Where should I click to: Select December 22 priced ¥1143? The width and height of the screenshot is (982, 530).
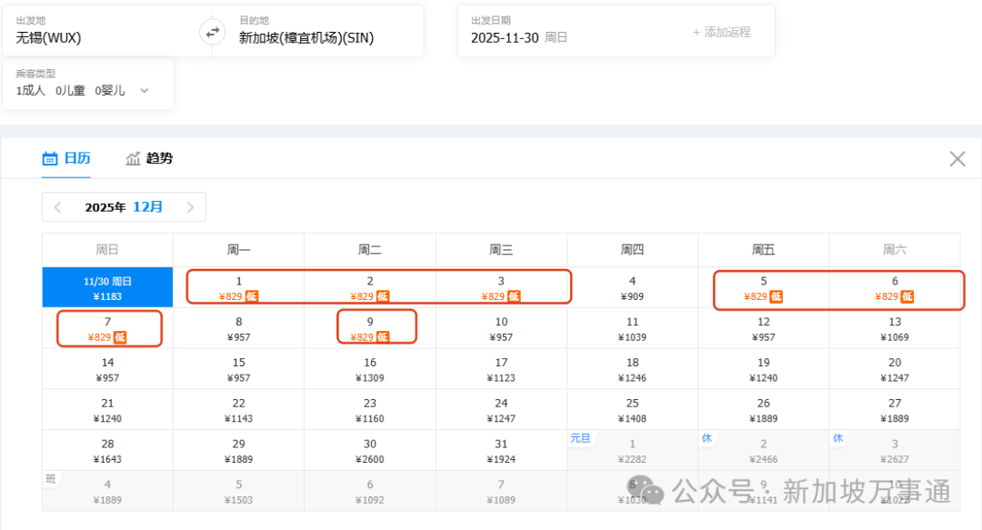click(238, 410)
